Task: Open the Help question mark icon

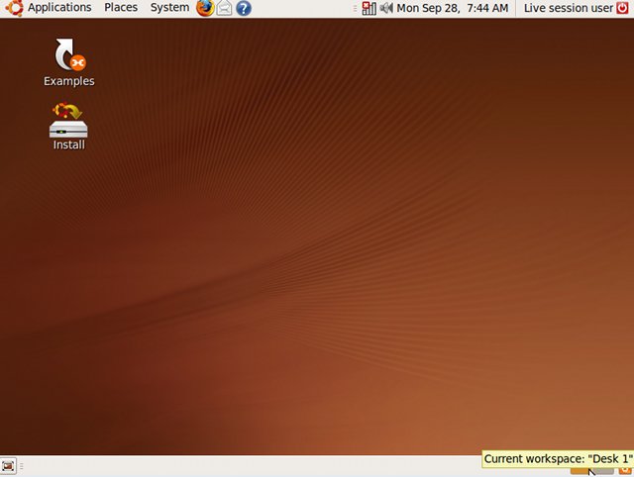Action: [x=244, y=9]
